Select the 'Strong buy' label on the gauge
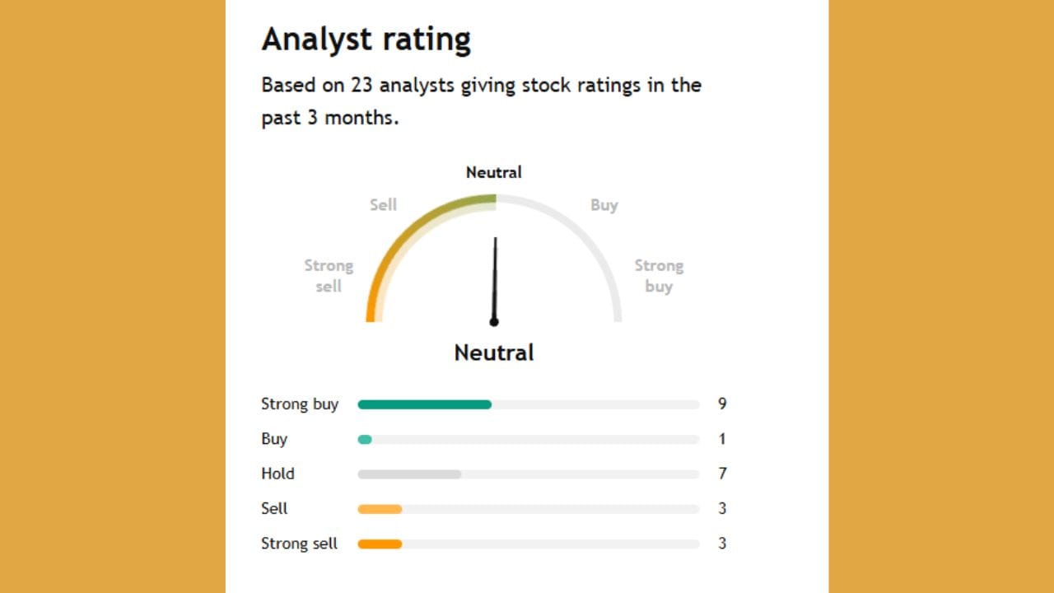The height and width of the screenshot is (593, 1054). [659, 276]
